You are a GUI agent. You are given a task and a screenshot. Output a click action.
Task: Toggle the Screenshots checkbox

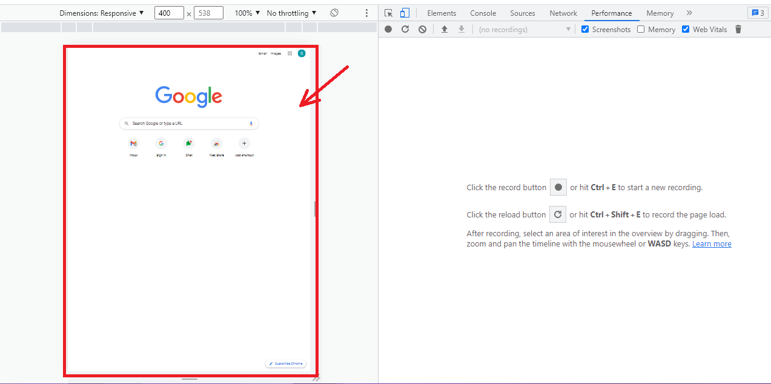click(x=585, y=29)
